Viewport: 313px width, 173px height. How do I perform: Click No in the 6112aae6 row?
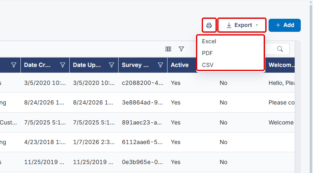click(224, 142)
